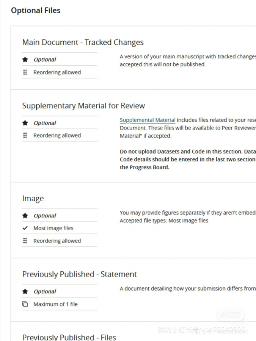The height and width of the screenshot is (341, 256).
Task: Click the Maximum of 1 file label
Action: 55,304
